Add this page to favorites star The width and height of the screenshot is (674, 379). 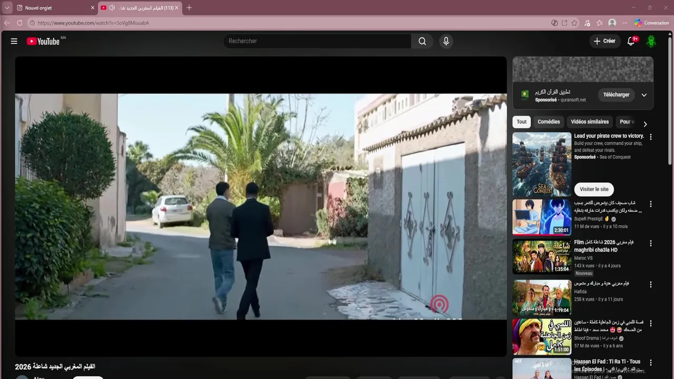point(574,23)
